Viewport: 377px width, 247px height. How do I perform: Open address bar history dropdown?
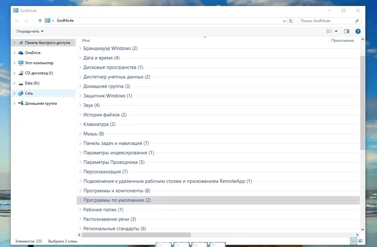(x=284, y=21)
